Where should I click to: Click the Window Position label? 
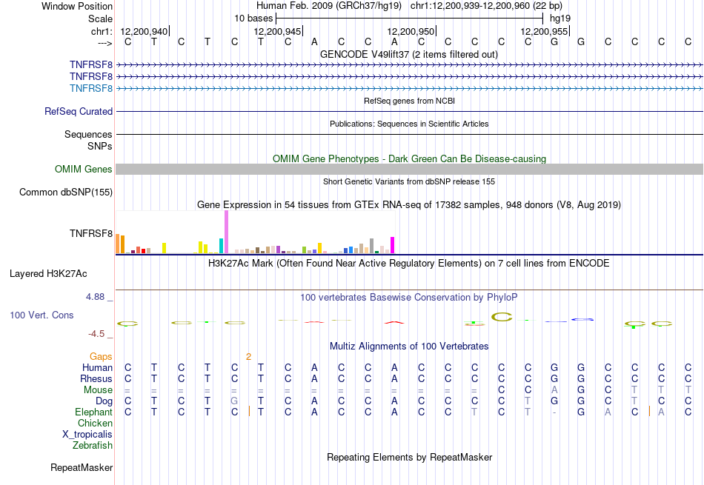[77, 6]
